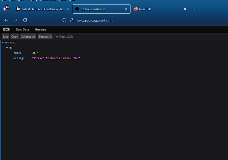Click the muted pinned tab icon

click(x=6, y=8)
